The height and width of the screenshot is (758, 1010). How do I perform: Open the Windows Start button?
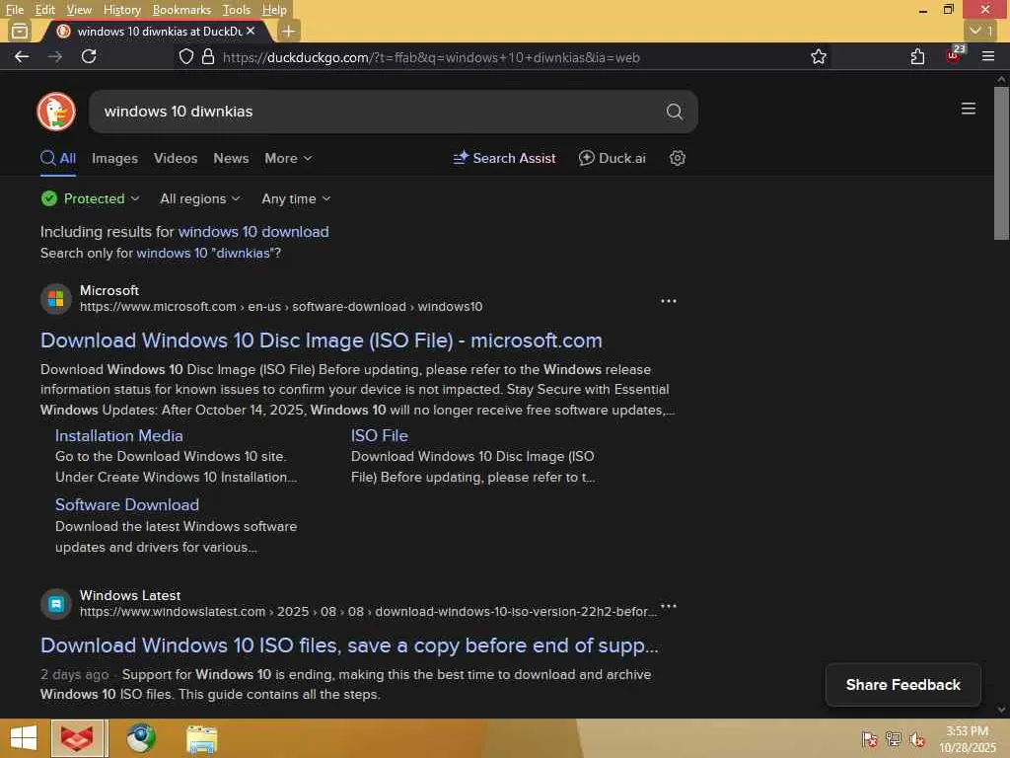click(x=24, y=738)
